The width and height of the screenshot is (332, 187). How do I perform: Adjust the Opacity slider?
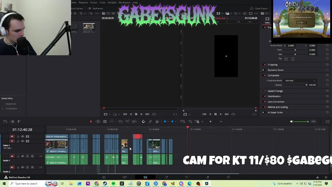(x=295, y=85)
